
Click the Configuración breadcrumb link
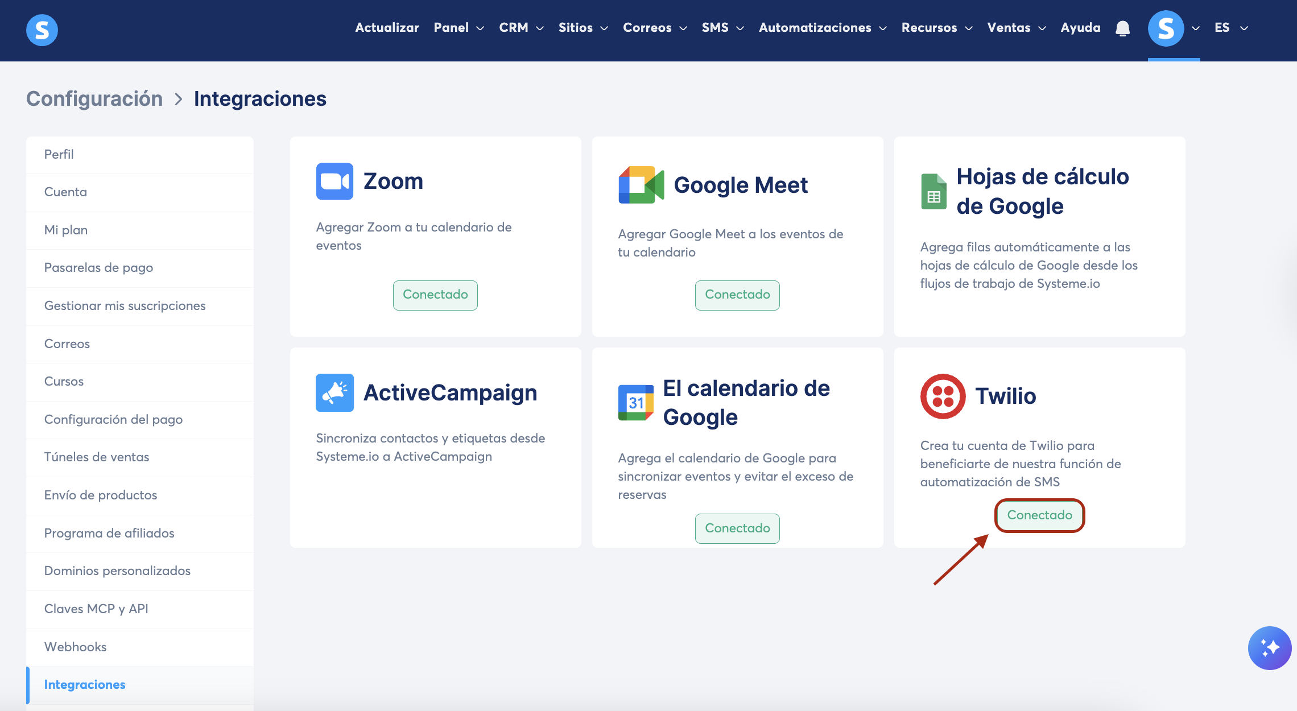94,99
